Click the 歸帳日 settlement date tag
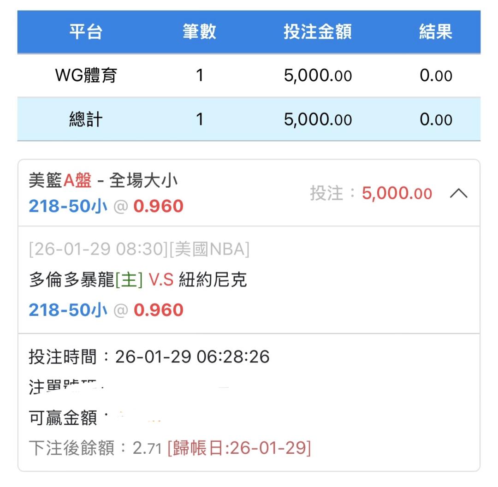This screenshot has width=498, height=487. click(239, 448)
